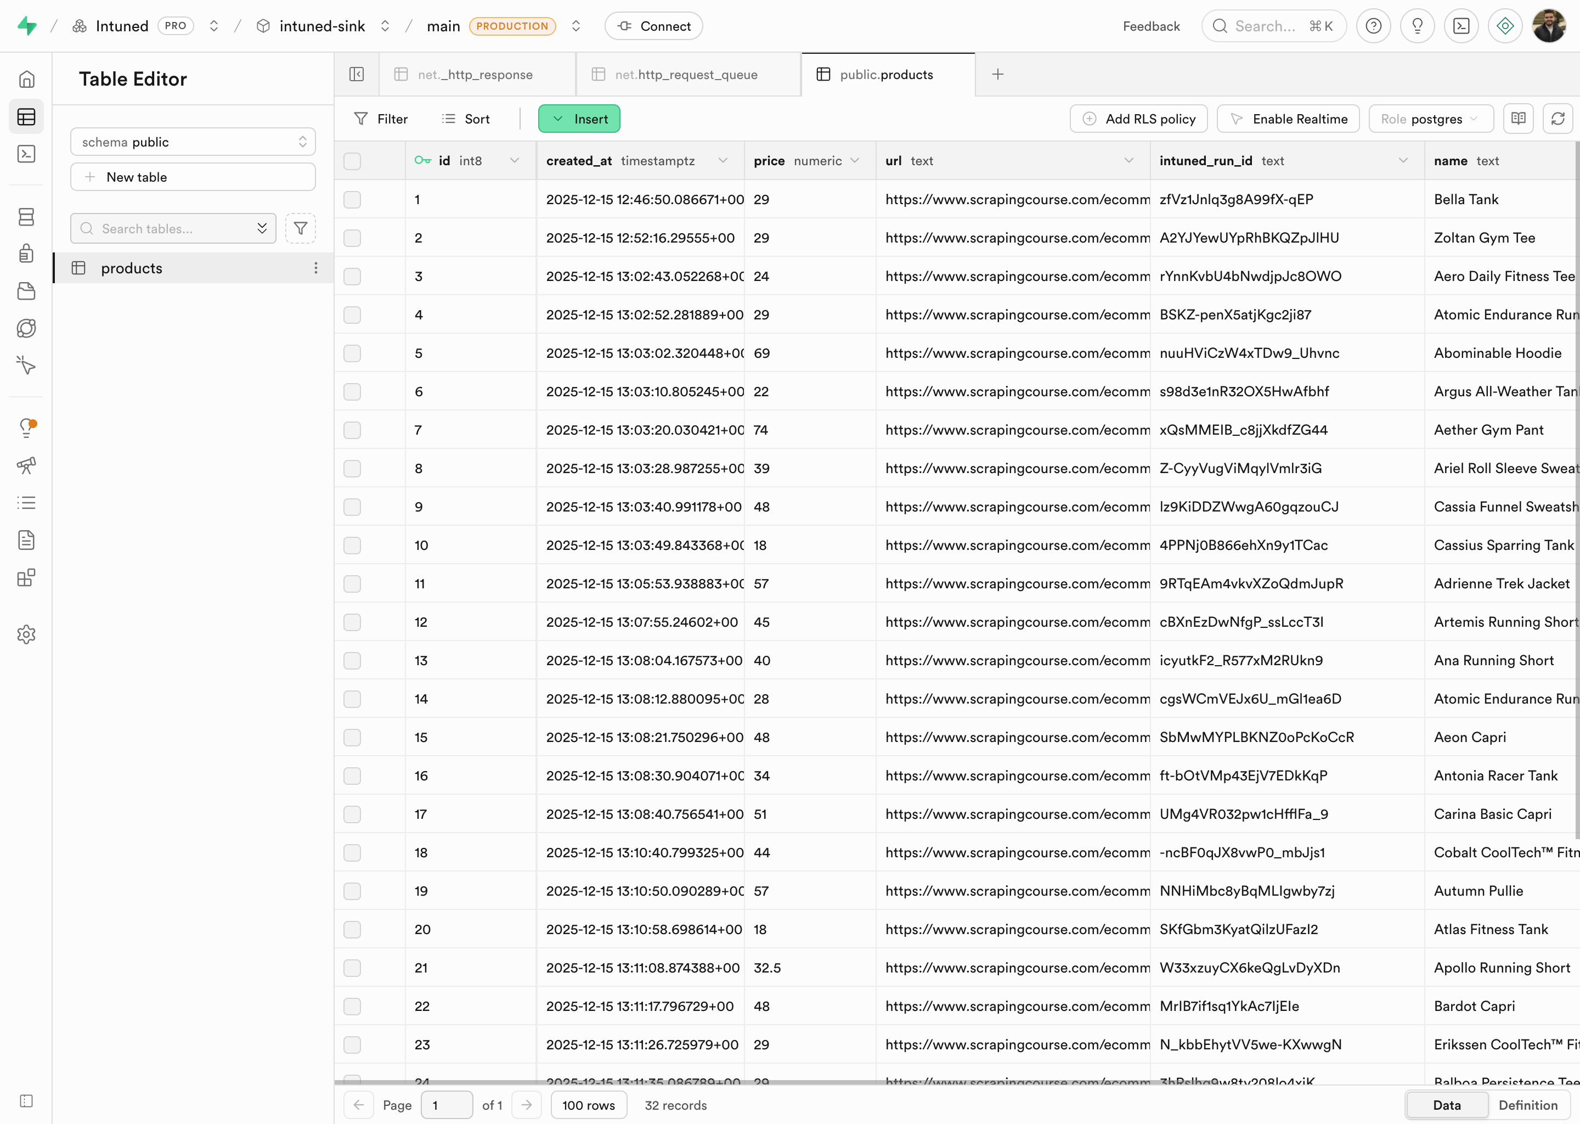Open the Database icon in sidebar
Image resolution: width=1580 pixels, height=1124 pixels.
[x=26, y=217]
